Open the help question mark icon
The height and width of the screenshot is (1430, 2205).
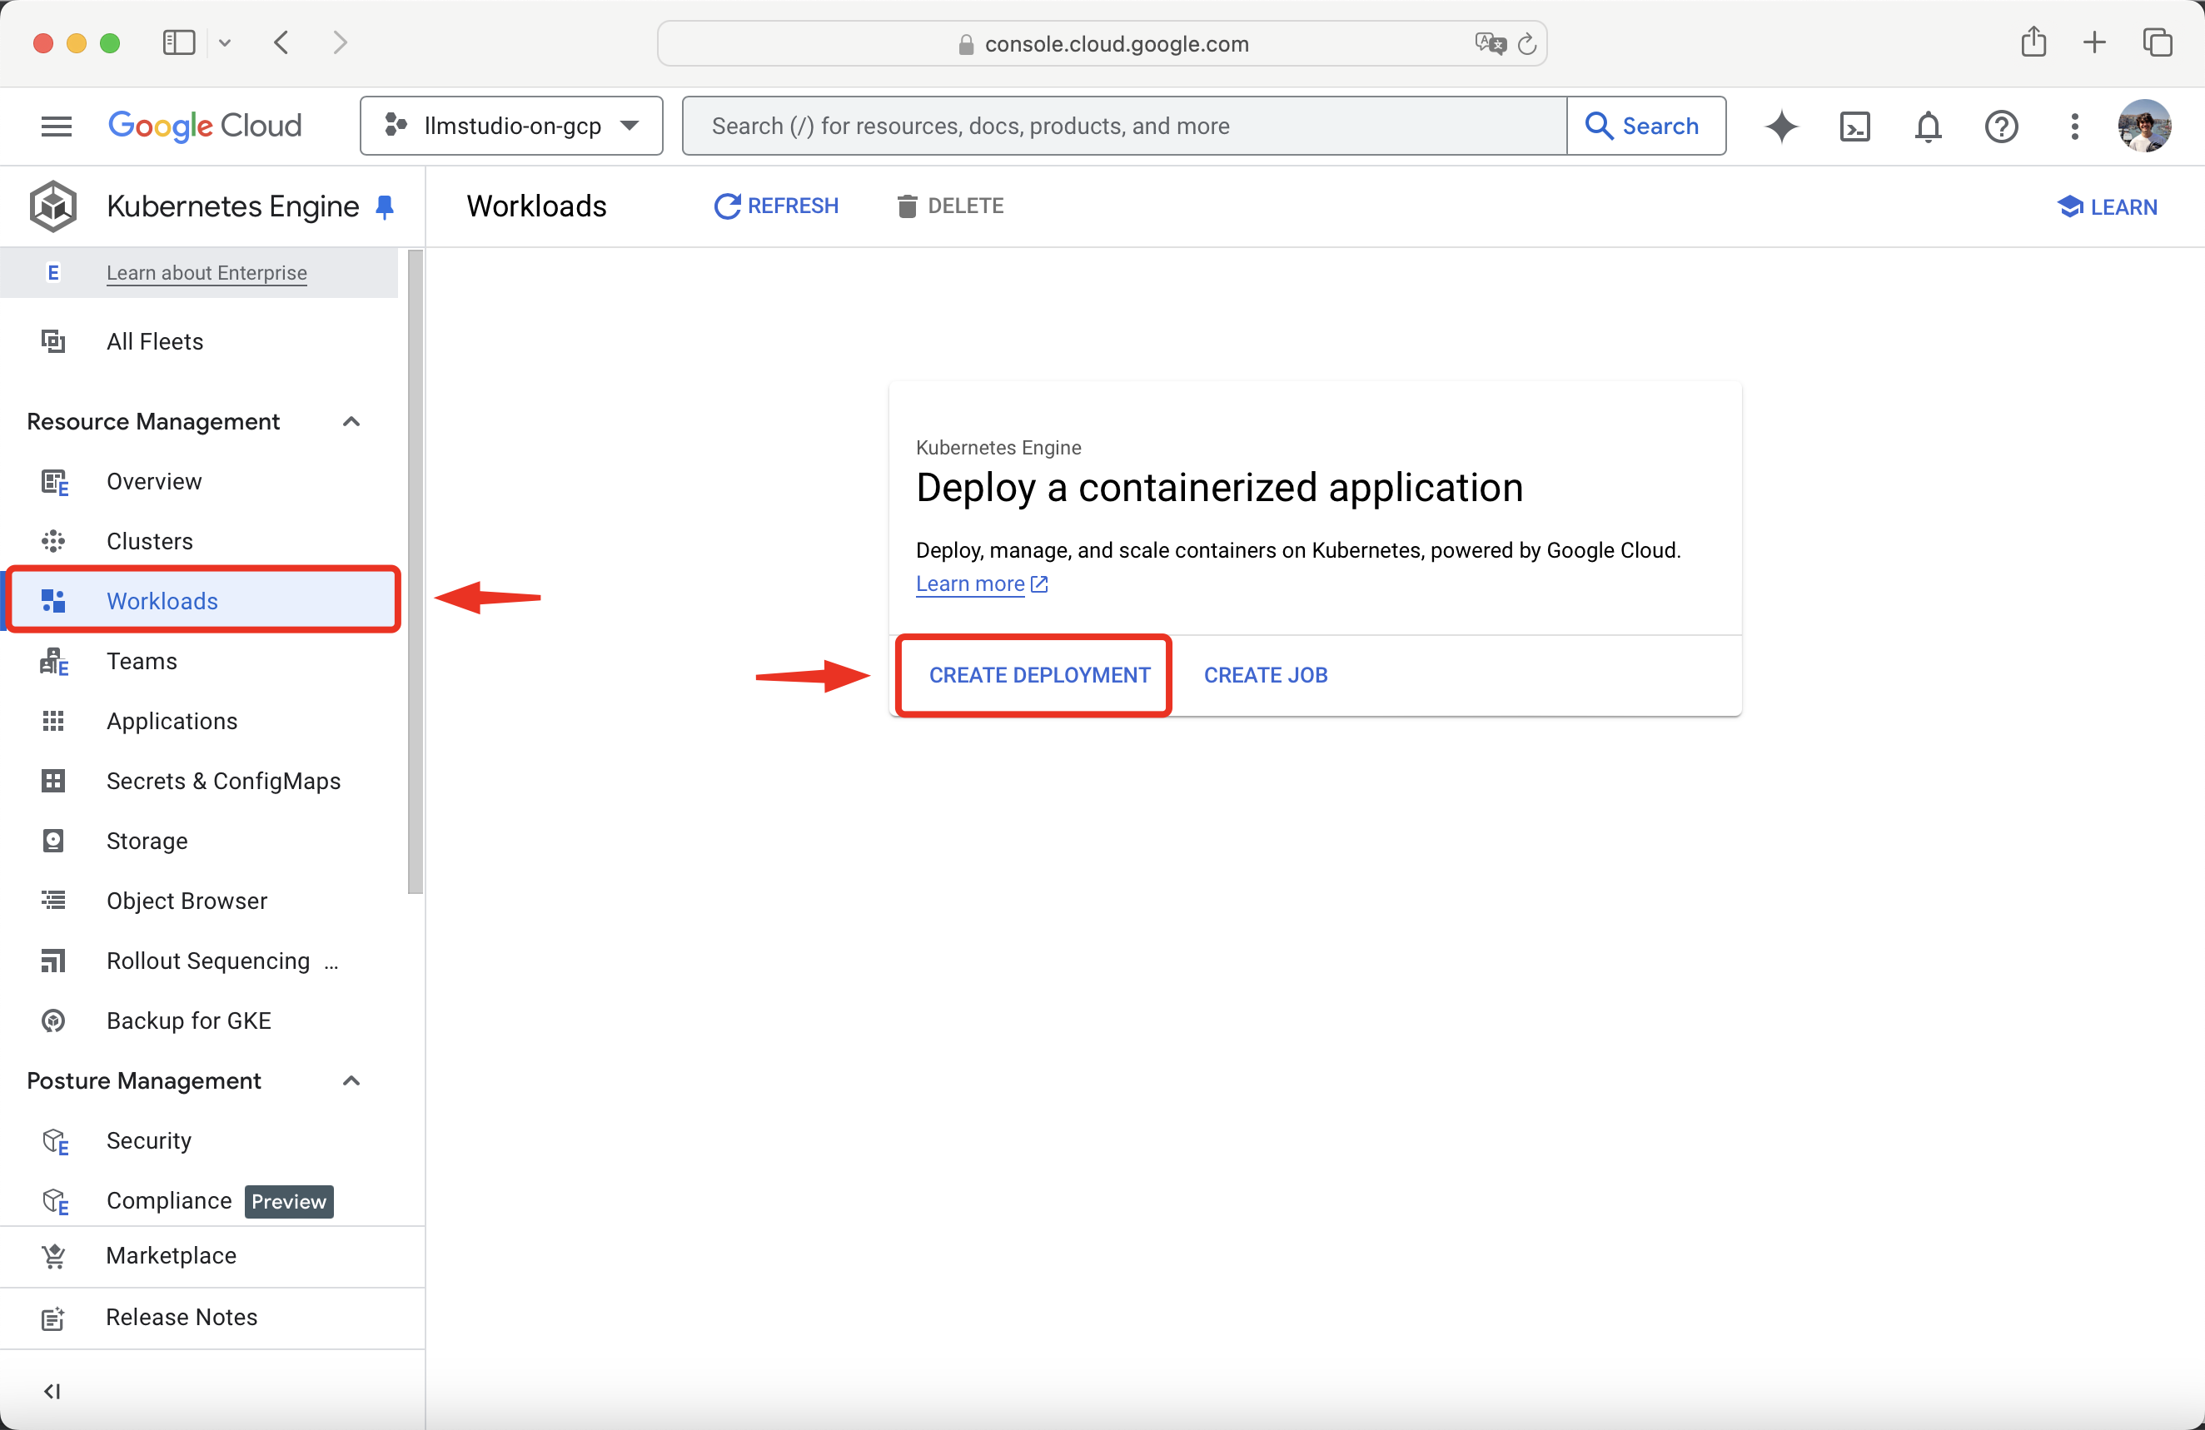[x=2001, y=126]
